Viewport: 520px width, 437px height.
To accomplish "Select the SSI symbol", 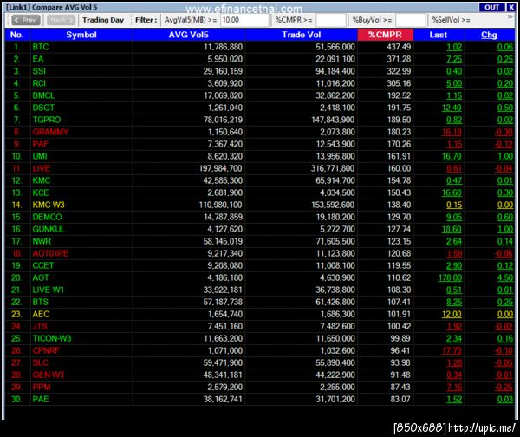I will [x=39, y=71].
